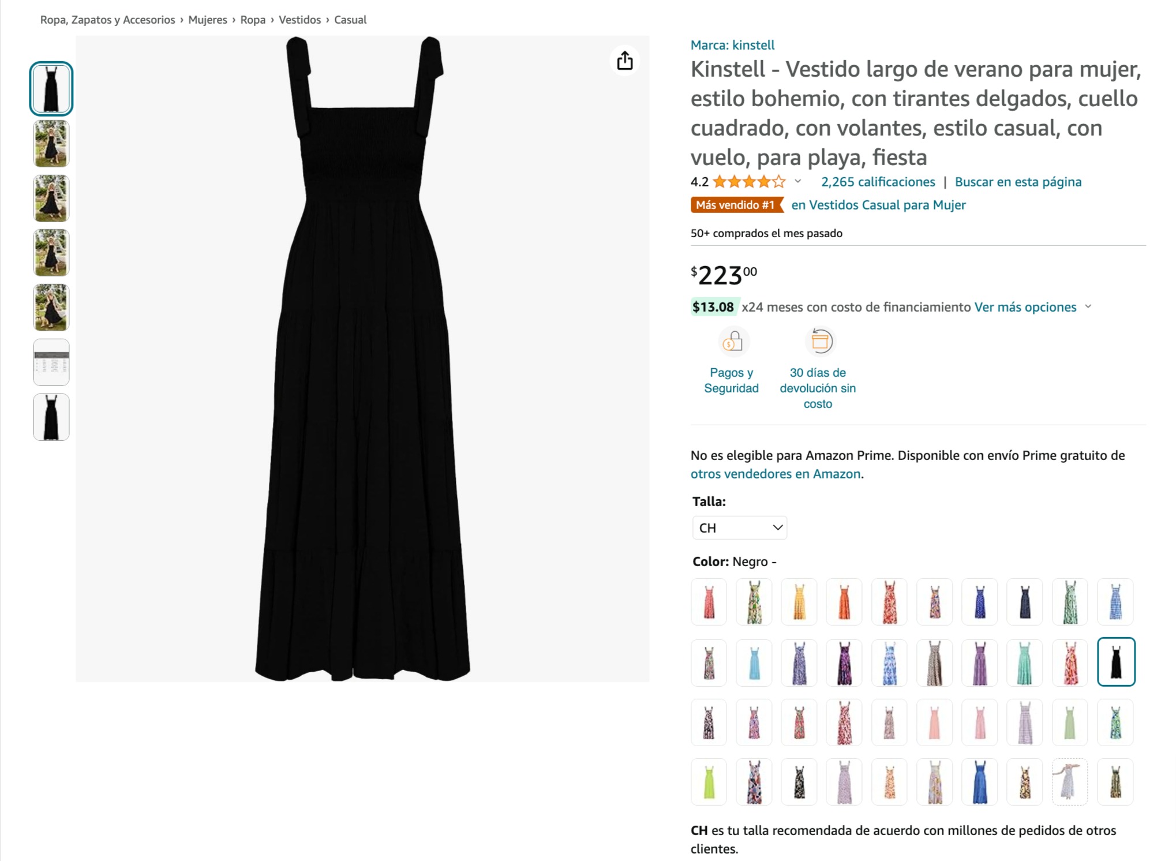
Task: Open the 2,265 calificaciones link
Action: (x=878, y=182)
